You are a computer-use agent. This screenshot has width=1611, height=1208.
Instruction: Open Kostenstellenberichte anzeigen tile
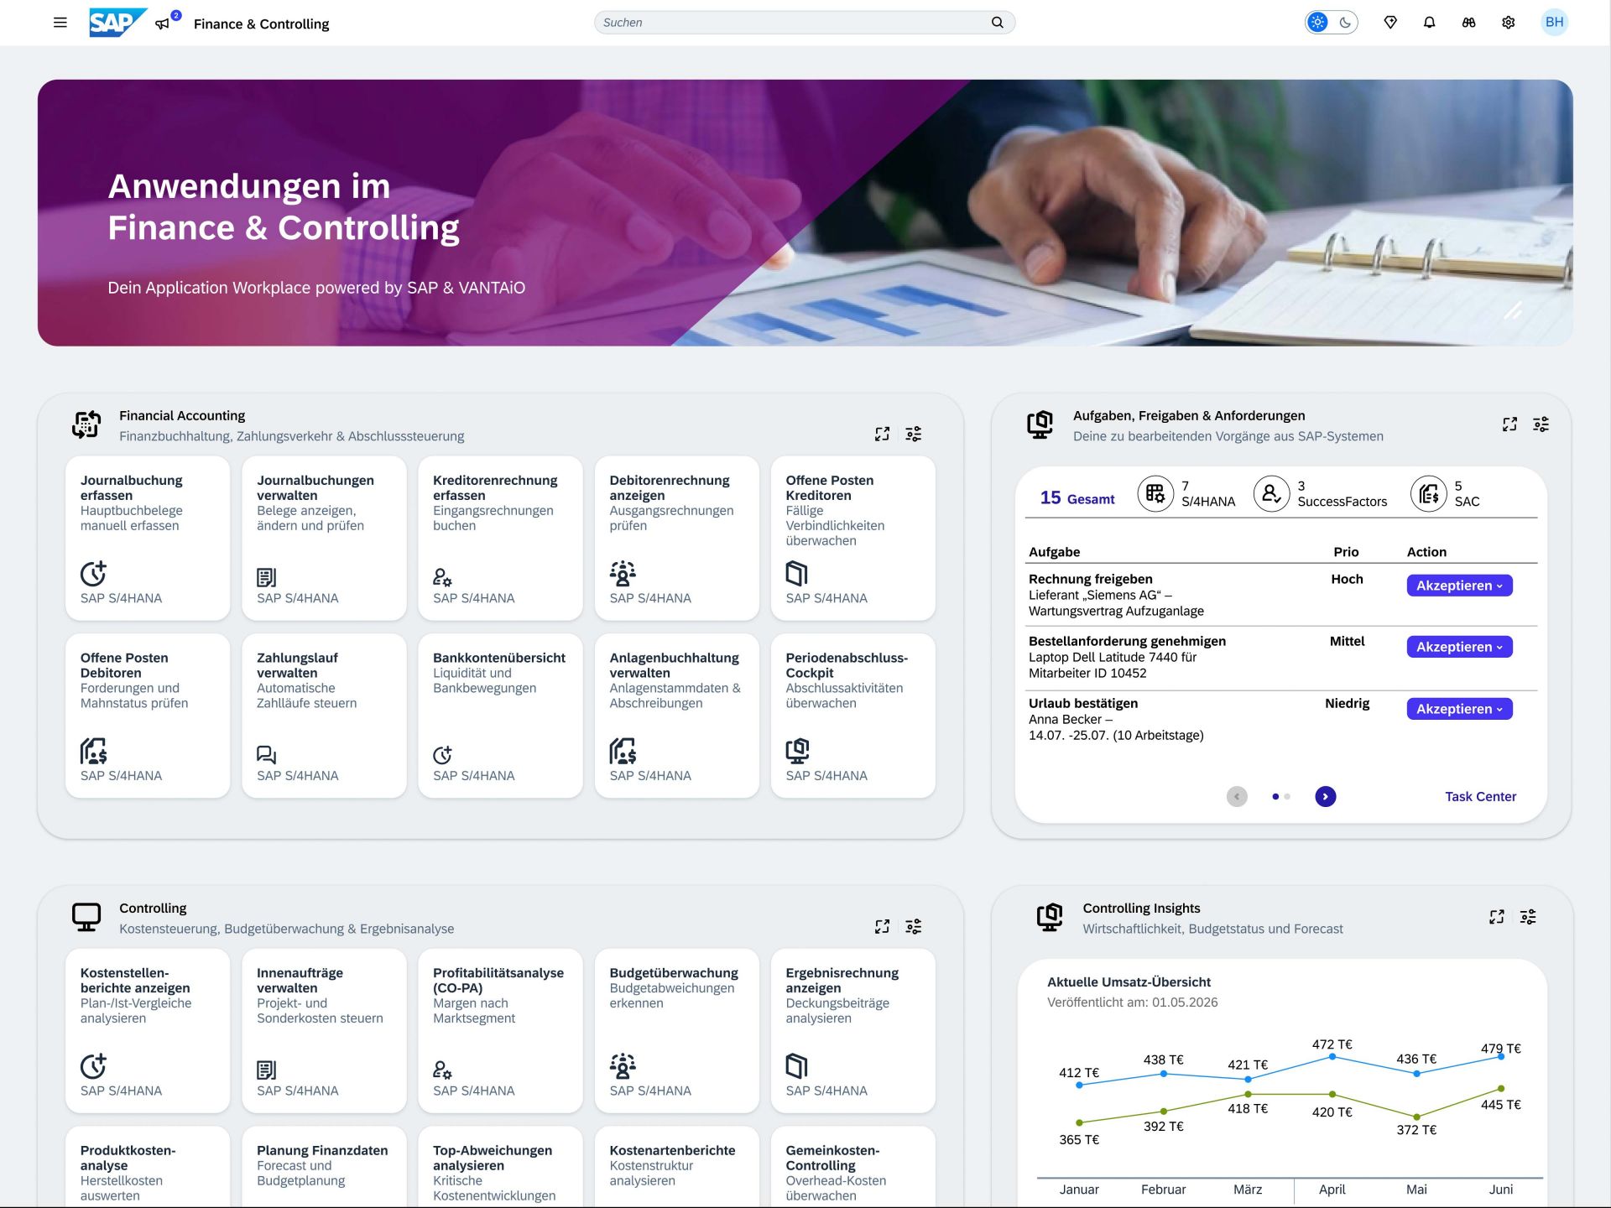click(148, 1031)
